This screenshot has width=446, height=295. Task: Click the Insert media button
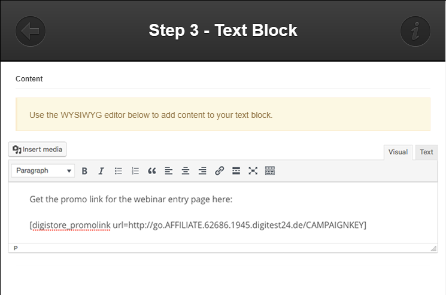pyautogui.click(x=38, y=149)
